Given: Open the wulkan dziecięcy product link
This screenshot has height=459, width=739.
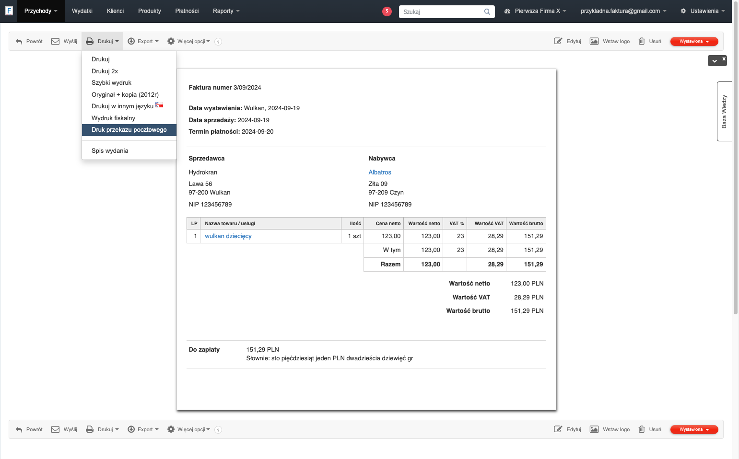Looking at the screenshot, I should click(228, 236).
